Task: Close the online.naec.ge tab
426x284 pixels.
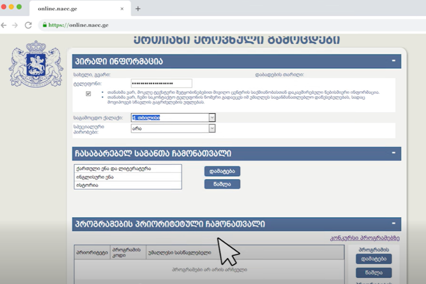Action: [122, 9]
